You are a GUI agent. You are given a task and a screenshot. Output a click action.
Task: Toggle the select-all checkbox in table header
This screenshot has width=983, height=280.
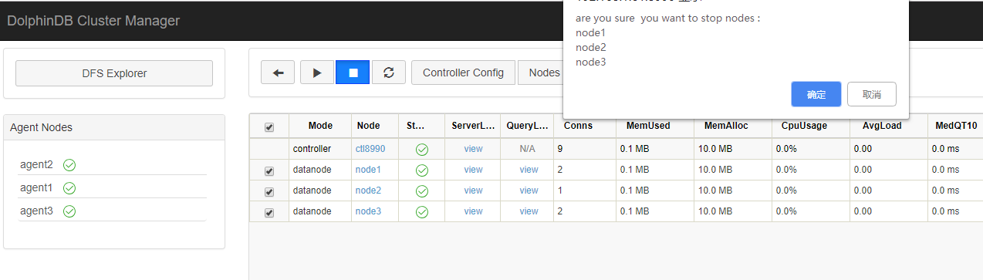click(x=269, y=127)
